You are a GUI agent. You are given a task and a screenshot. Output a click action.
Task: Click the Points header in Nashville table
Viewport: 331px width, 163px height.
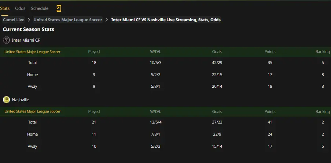[x=270, y=111]
